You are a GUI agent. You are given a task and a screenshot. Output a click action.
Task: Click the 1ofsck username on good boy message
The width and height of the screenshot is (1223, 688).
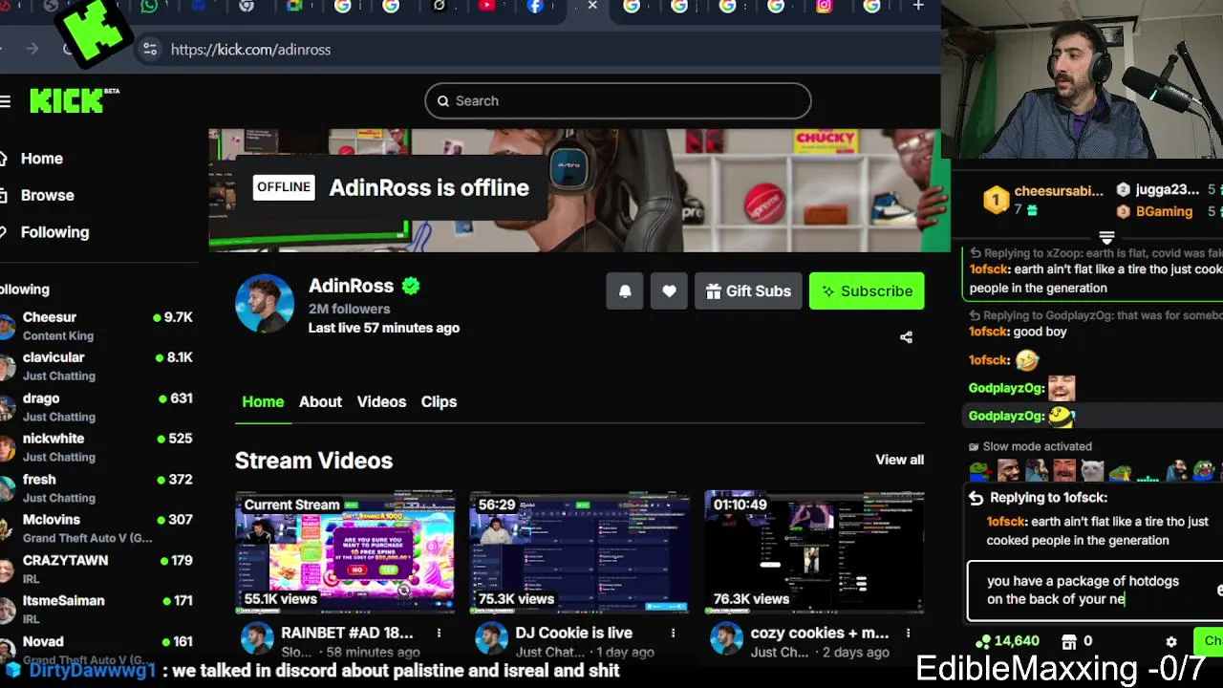989,332
